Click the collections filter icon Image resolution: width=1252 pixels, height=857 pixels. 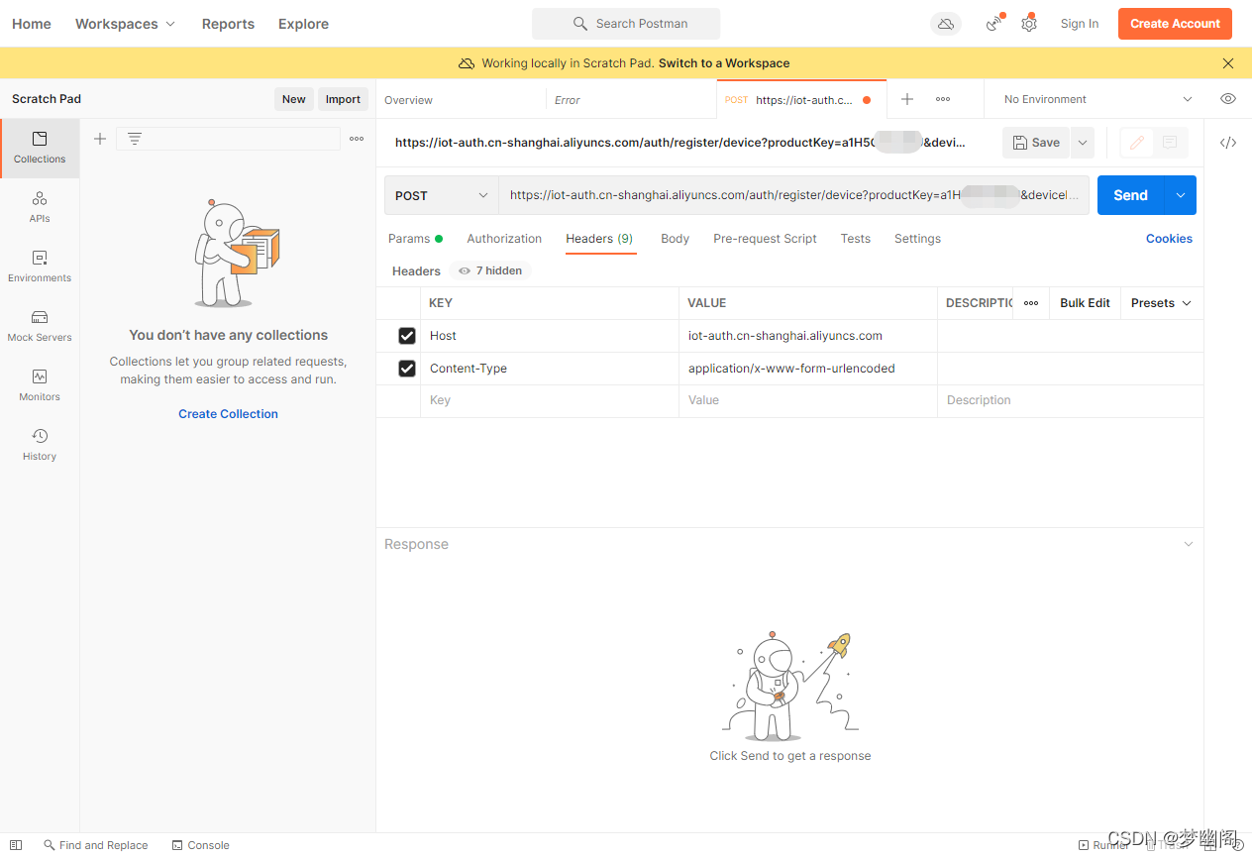click(135, 139)
